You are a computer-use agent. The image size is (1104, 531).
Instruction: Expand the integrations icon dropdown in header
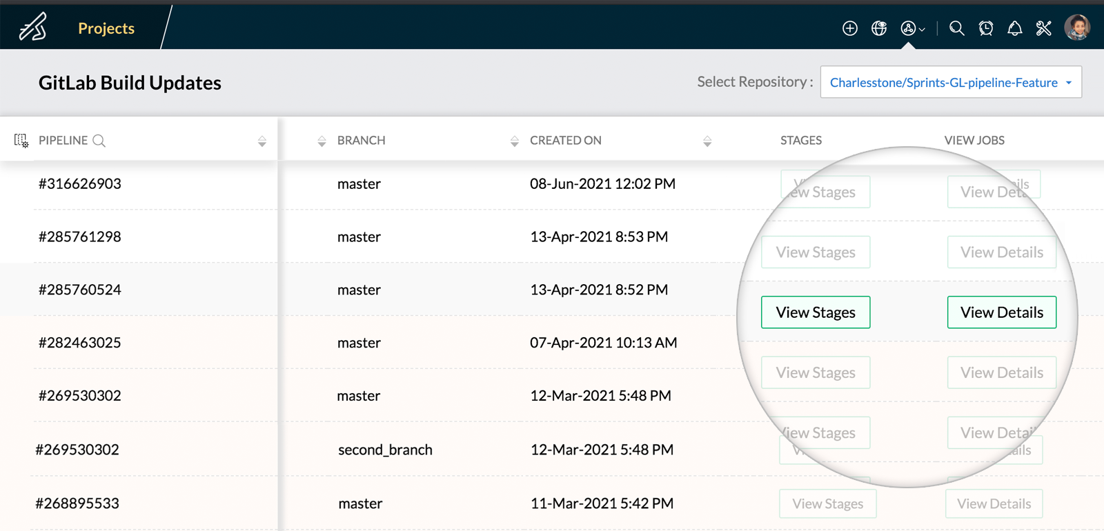coord(912,28)
